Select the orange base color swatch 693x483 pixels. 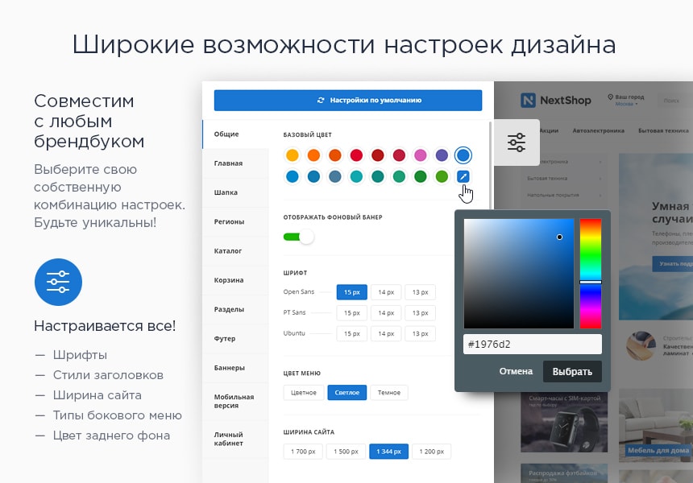coord(313,155)
